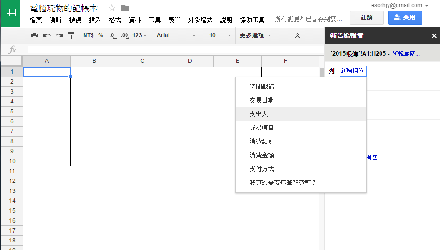
Task: Open the 編輯 menu
Action: point(55,20)
